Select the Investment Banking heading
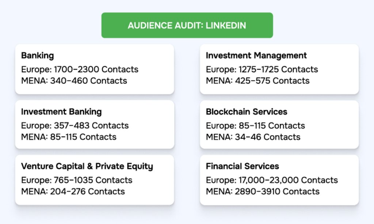The width and height of the screenshot is (374, 224). pyautogui.click(x=61, y=112)
